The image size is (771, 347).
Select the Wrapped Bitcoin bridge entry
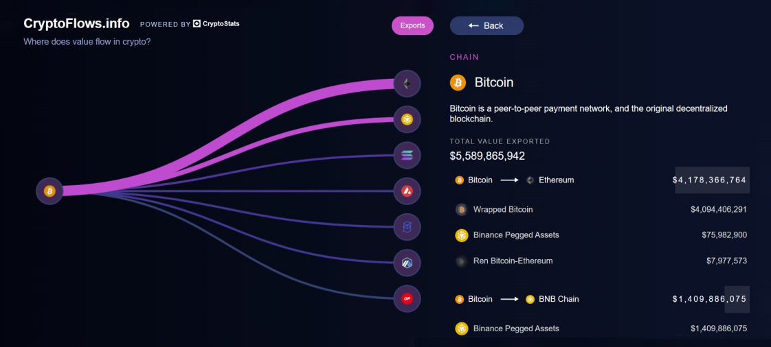point(503,209)
